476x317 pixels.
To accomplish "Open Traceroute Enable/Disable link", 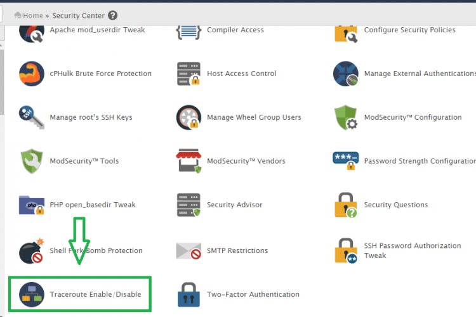I will [95, 294].
